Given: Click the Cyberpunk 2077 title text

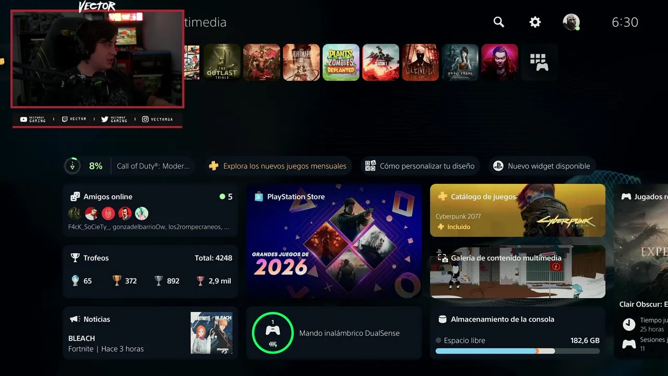Looking at the screenshot, I should coord(458,216).
